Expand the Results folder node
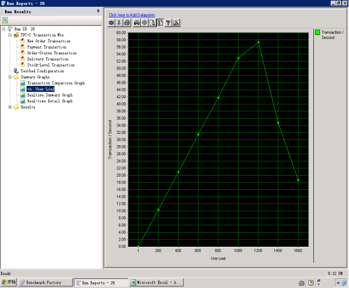The height and width of the screenshot is (288, 349). (10, 107)
